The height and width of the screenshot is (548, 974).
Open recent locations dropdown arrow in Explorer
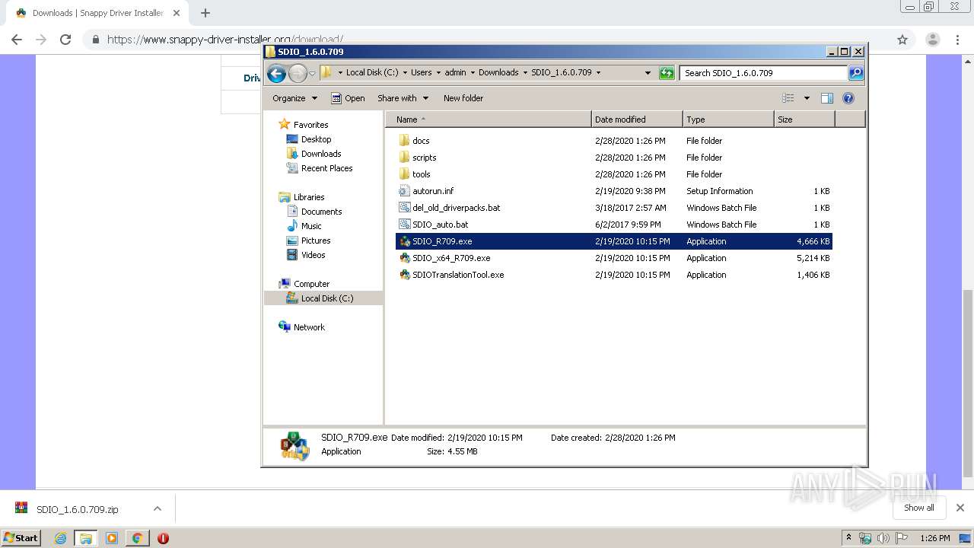[x=312, y=74]
